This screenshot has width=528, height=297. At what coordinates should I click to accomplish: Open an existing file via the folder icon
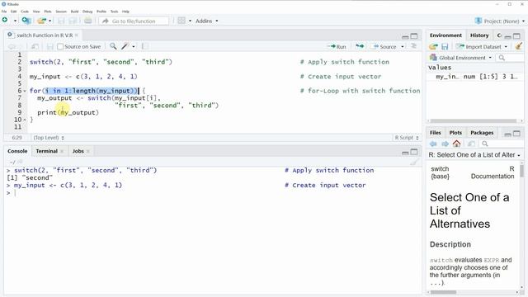pyautogui.click(x=41, y=21)
